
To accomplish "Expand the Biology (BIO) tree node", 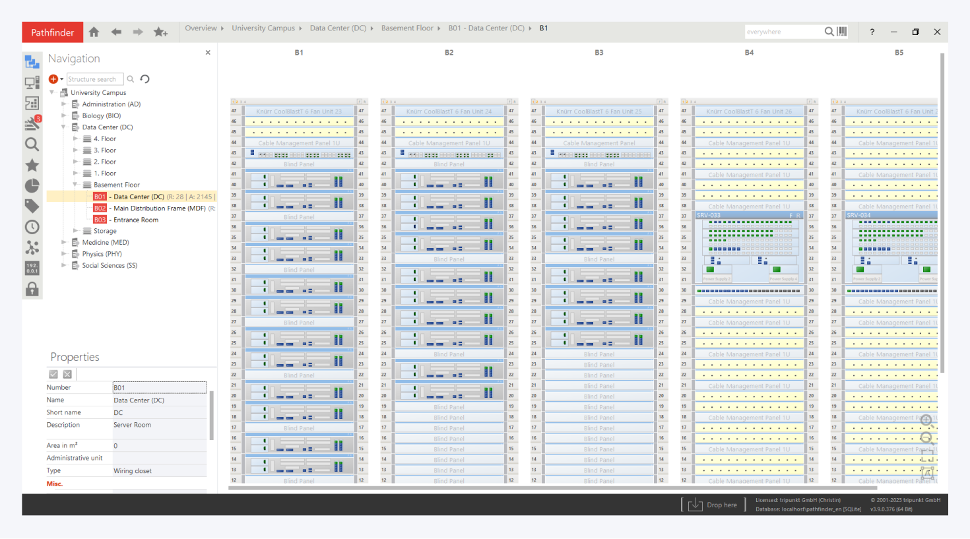I will coord(64,115).
